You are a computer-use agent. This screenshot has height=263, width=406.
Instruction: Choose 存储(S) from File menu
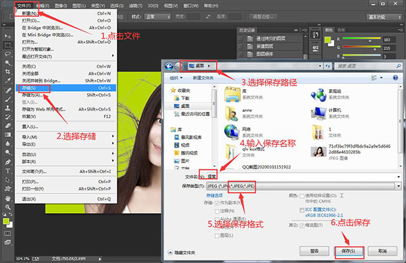(x=66, y=88)
